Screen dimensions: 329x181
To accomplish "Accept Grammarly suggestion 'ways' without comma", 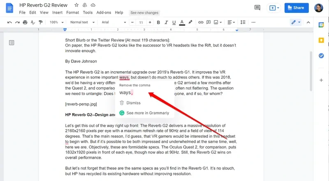I will [x=126, y=93].
